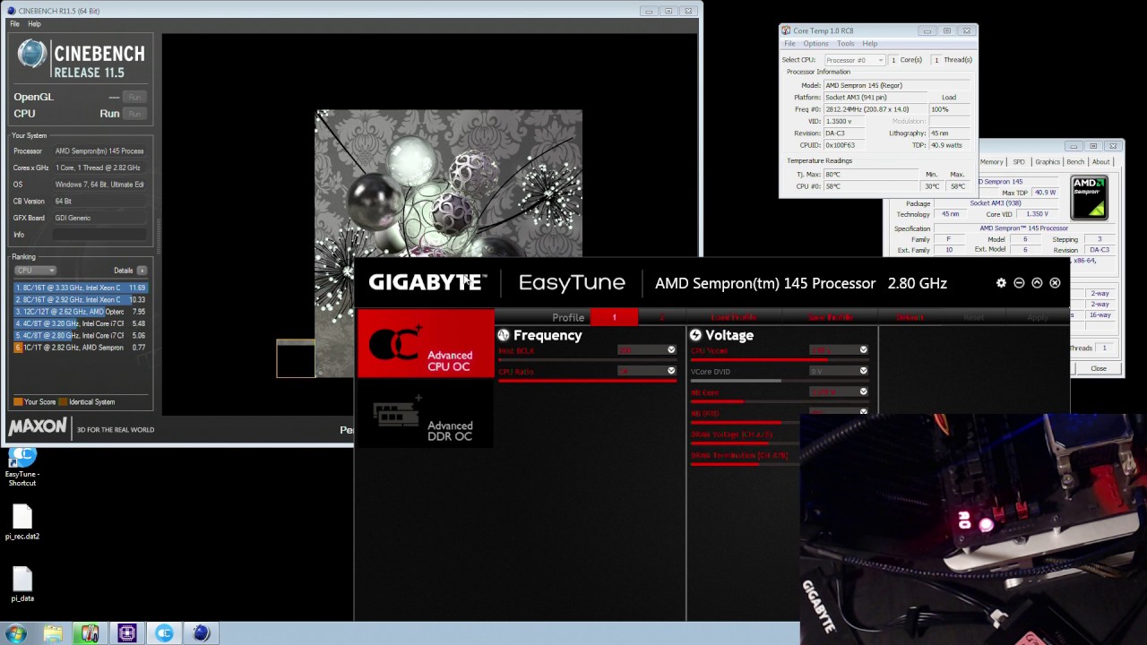Select EasyTune Profile 2 tab
Viewport: 1147px width, 645px height.
point(662,317)
